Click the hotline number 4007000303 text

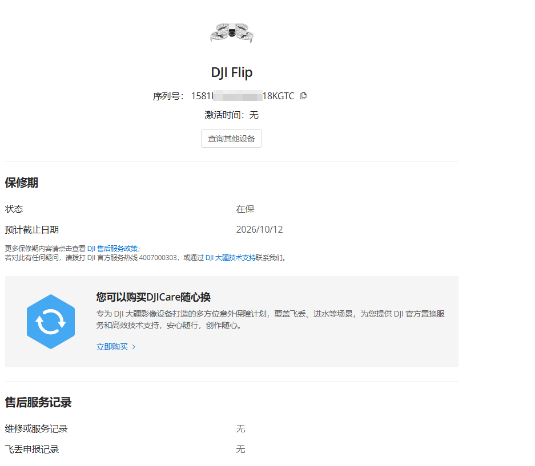[x=158, y=258]
